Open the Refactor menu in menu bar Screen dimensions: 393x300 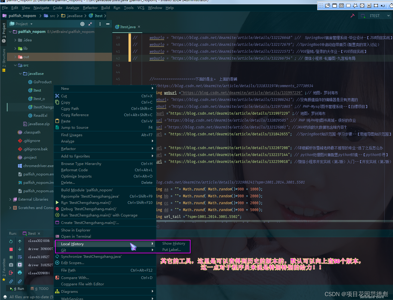(90, 8)
